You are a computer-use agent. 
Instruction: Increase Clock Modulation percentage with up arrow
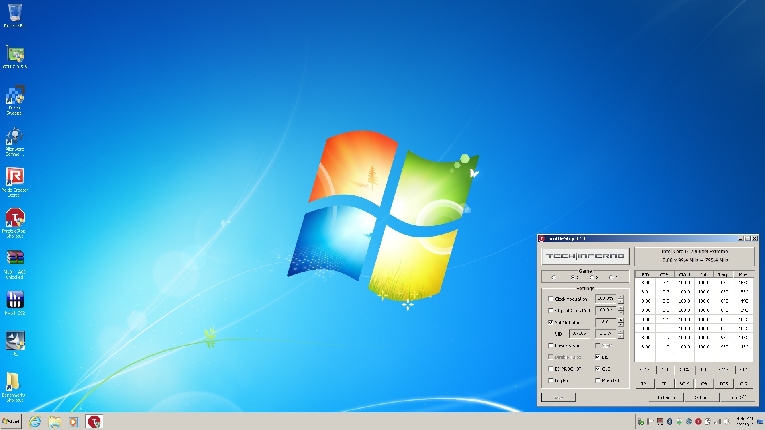coord(620,296)
